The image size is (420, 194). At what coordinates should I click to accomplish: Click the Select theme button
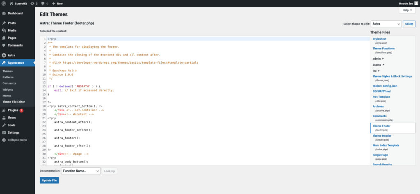409,24
